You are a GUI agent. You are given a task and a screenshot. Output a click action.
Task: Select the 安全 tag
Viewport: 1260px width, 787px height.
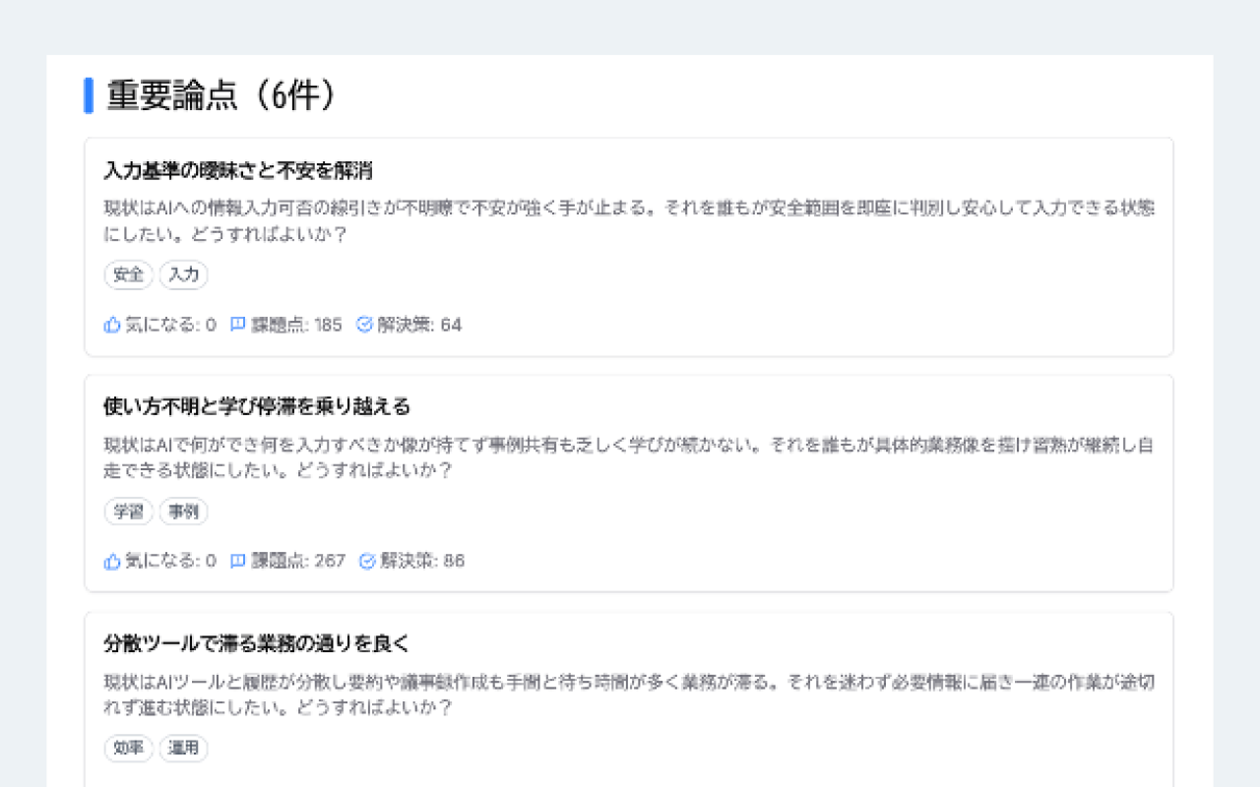click(129, 275)
